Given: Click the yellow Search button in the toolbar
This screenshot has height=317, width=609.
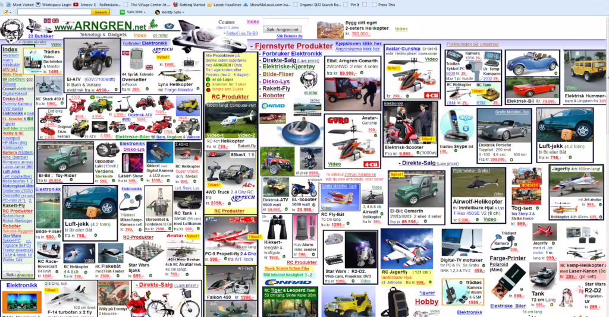Looking at the screenshot, I should 101,12.
